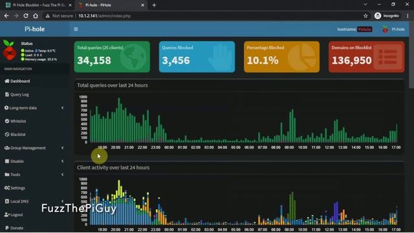This screenshot has width=414, height=233.
Task: Click the 'Client activity over last 24 hours' heading
Action: pos(113,168)
